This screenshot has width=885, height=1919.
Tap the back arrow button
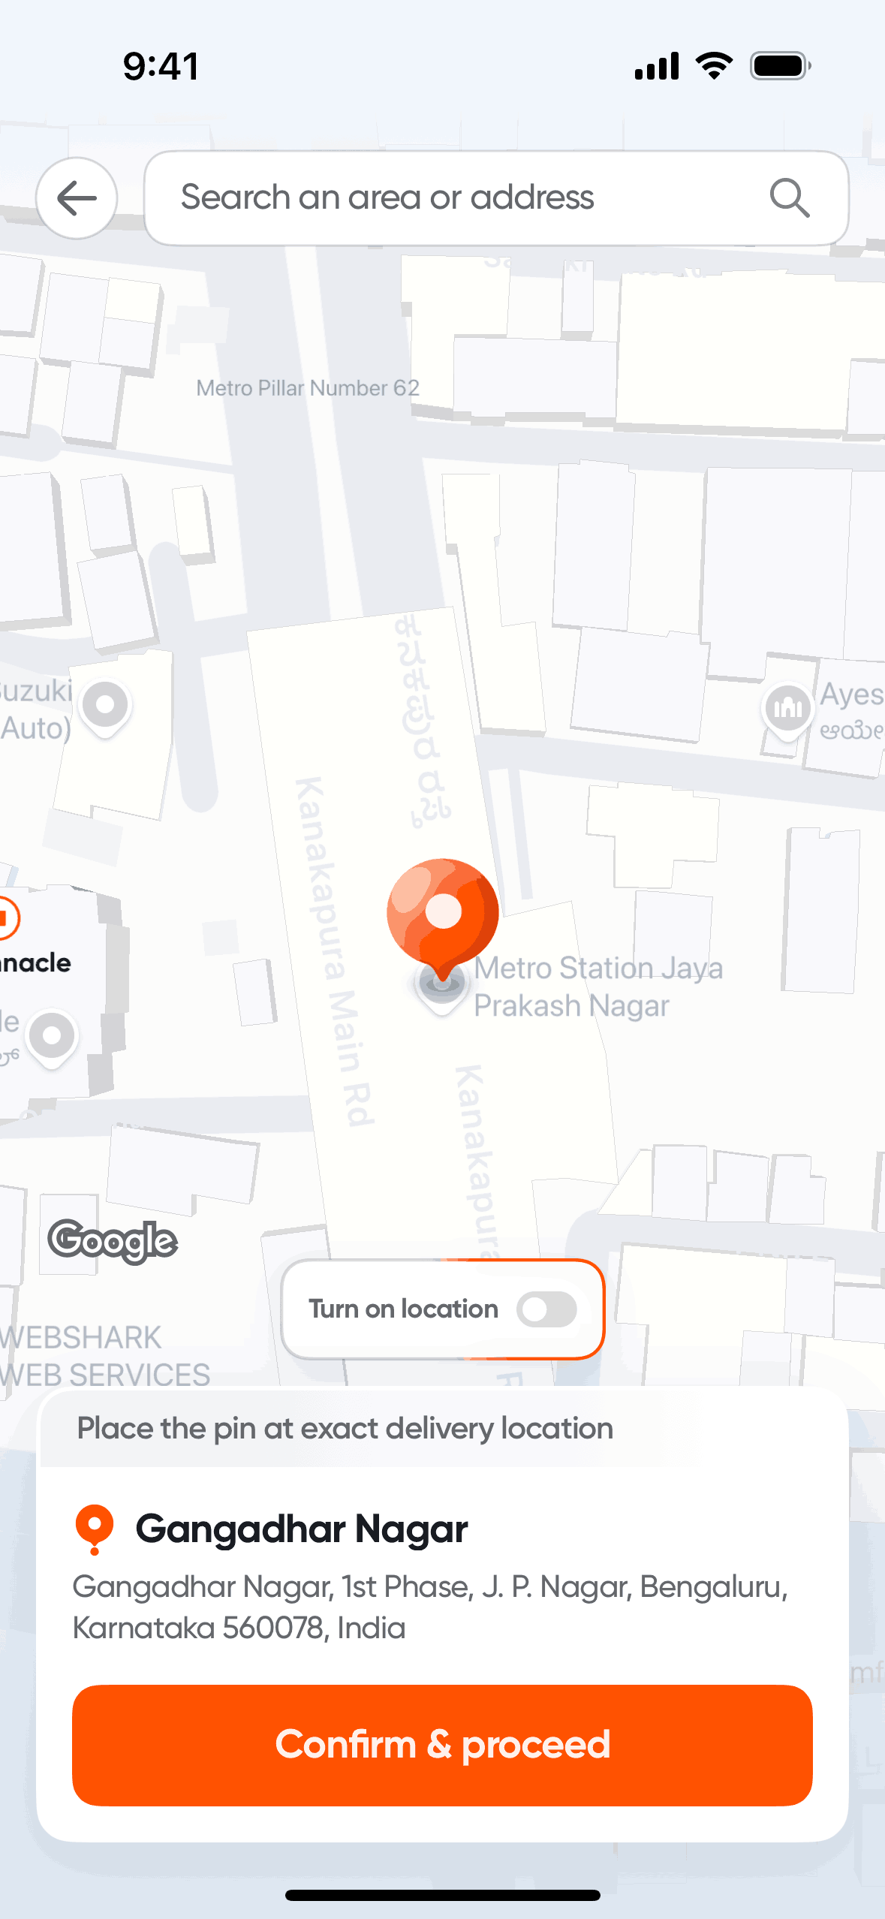[x=77, y=198]
